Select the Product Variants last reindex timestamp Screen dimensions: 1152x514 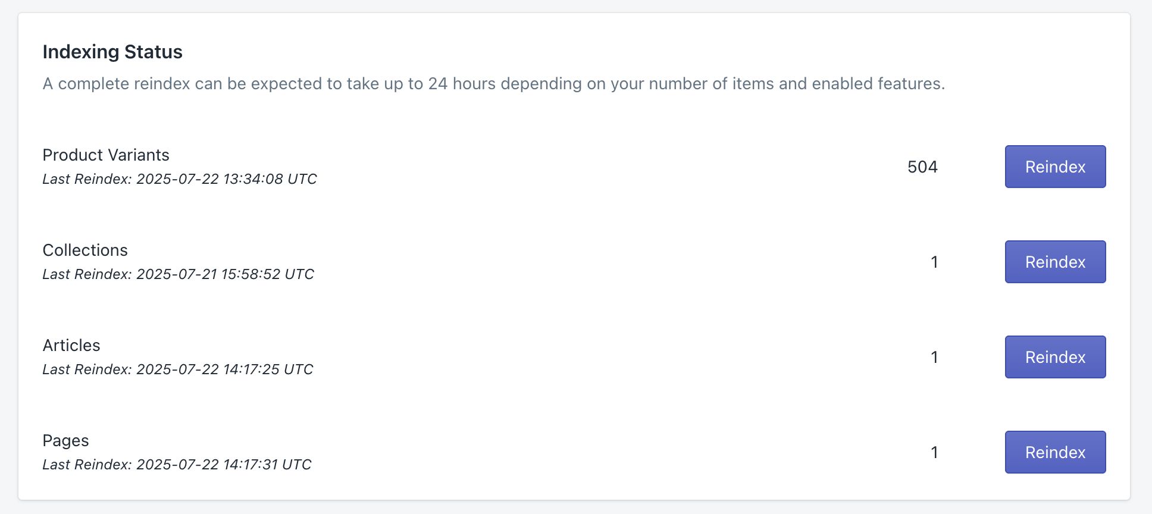[180, 179]
